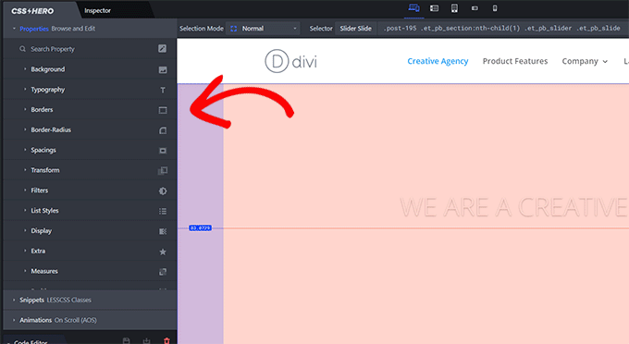Click the Creative Agency nav link
Screen dimensions: 629x344
tap(438, 61)
